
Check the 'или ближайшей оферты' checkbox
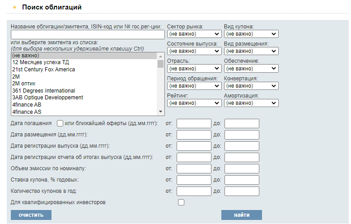click(60, 123)
